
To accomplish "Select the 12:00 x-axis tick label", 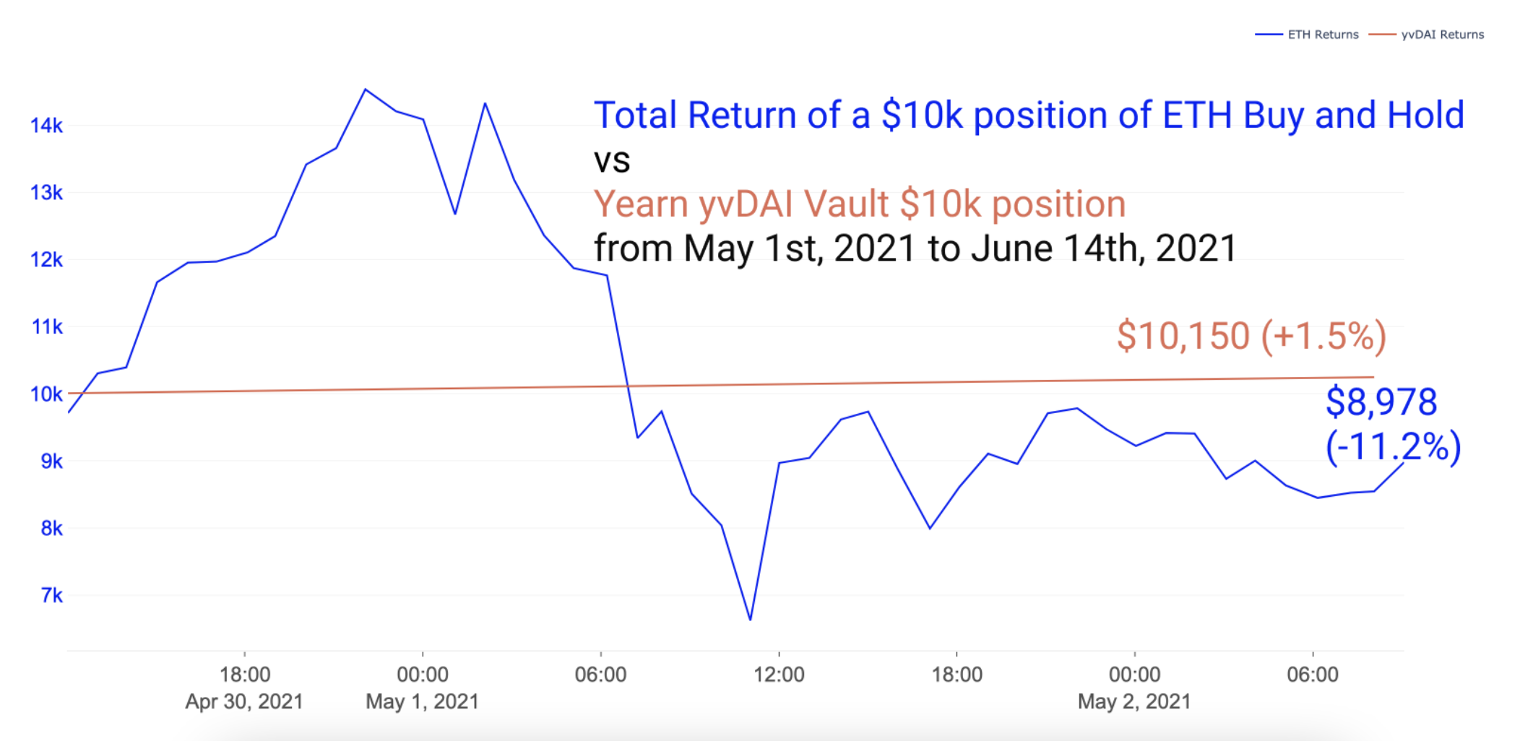I will 778,675.
